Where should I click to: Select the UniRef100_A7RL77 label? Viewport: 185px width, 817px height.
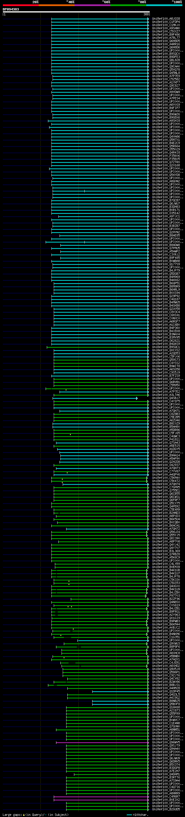click(166, 38)
